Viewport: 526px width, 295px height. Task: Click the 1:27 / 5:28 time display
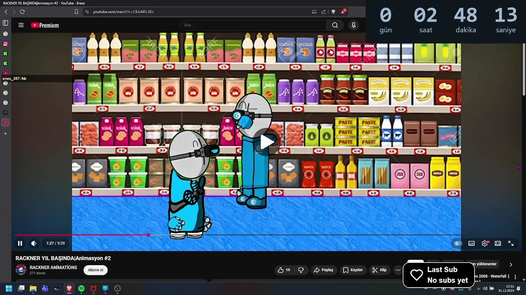pos(55,243)
